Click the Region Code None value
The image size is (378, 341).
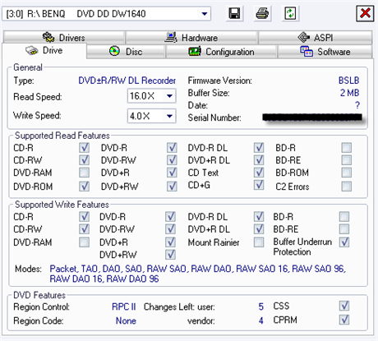(x=126, y=320)
